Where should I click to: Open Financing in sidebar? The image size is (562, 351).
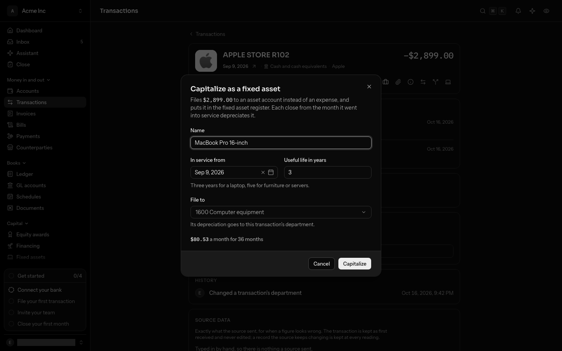click(x=45, y=246)
